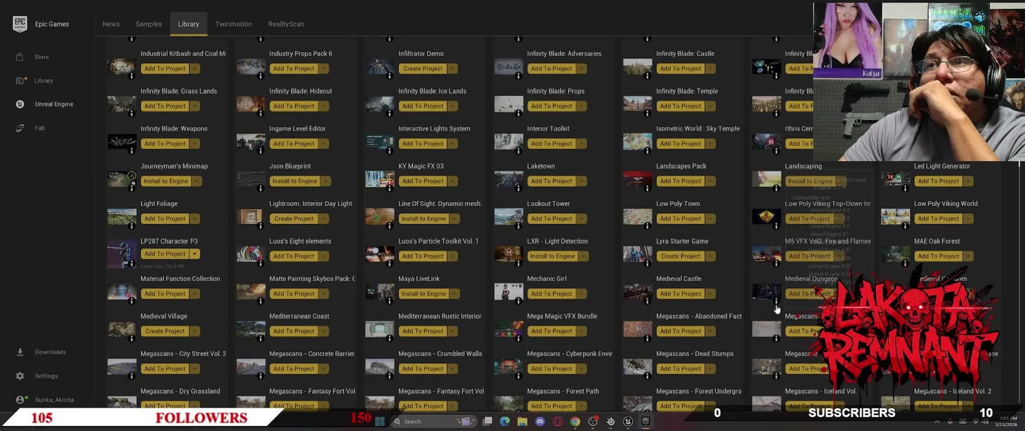Open Unreal Engine from the taskbar
Image resolution: width=1025 pixels, height=431 pixels.
tap(628, 421)
